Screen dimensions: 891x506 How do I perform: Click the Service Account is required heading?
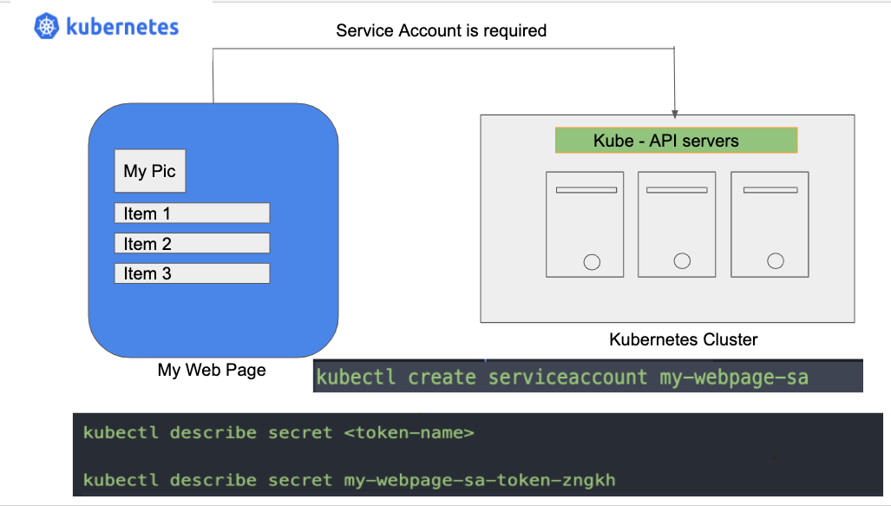(442, 30)
